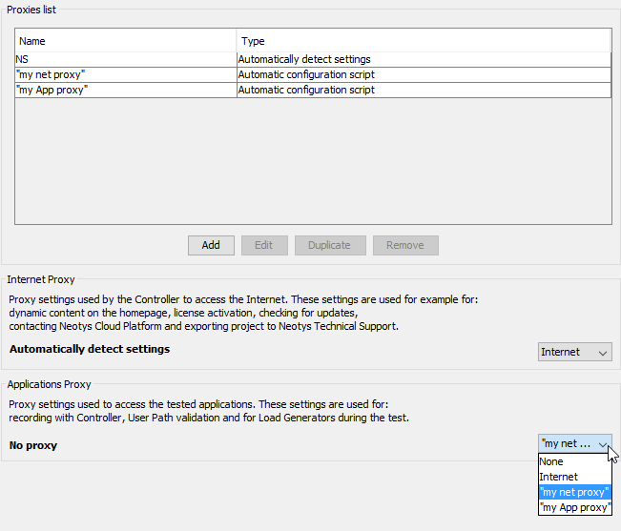Collapse the Applications Proxy combo box
Screen dimensions: 621x531
point(574,443)
